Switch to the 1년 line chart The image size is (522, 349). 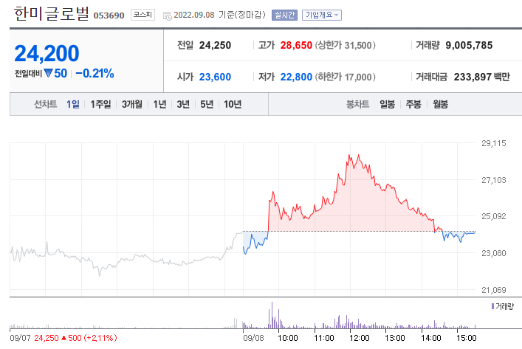159,105
